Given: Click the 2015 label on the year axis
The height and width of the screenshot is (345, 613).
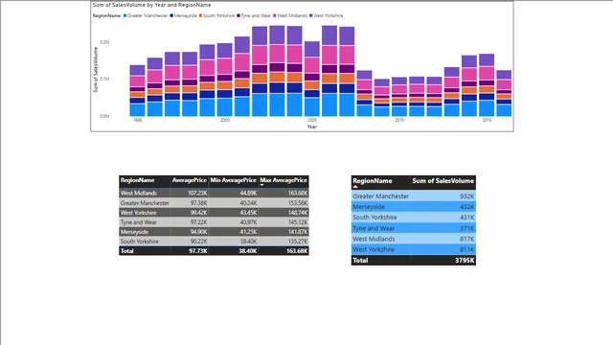Looking at the screenshot, I should pos(487,120).
